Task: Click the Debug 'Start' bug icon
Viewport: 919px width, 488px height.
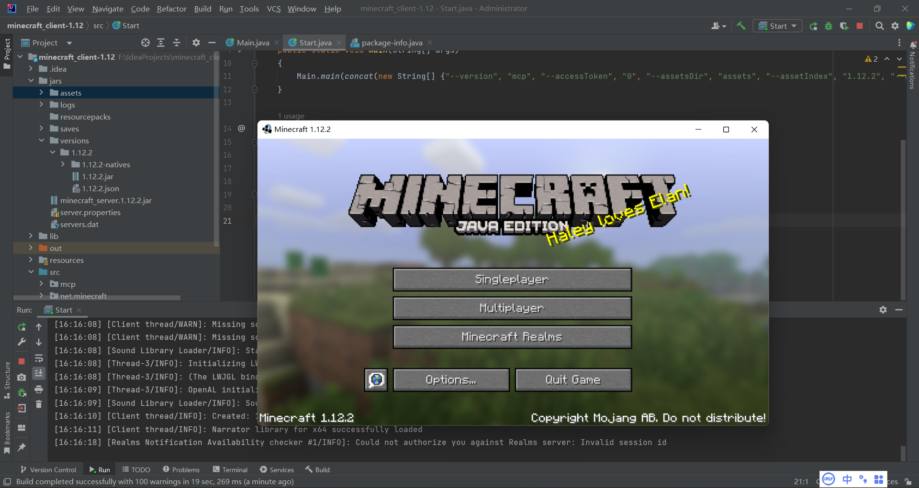Action: [829, 26]
